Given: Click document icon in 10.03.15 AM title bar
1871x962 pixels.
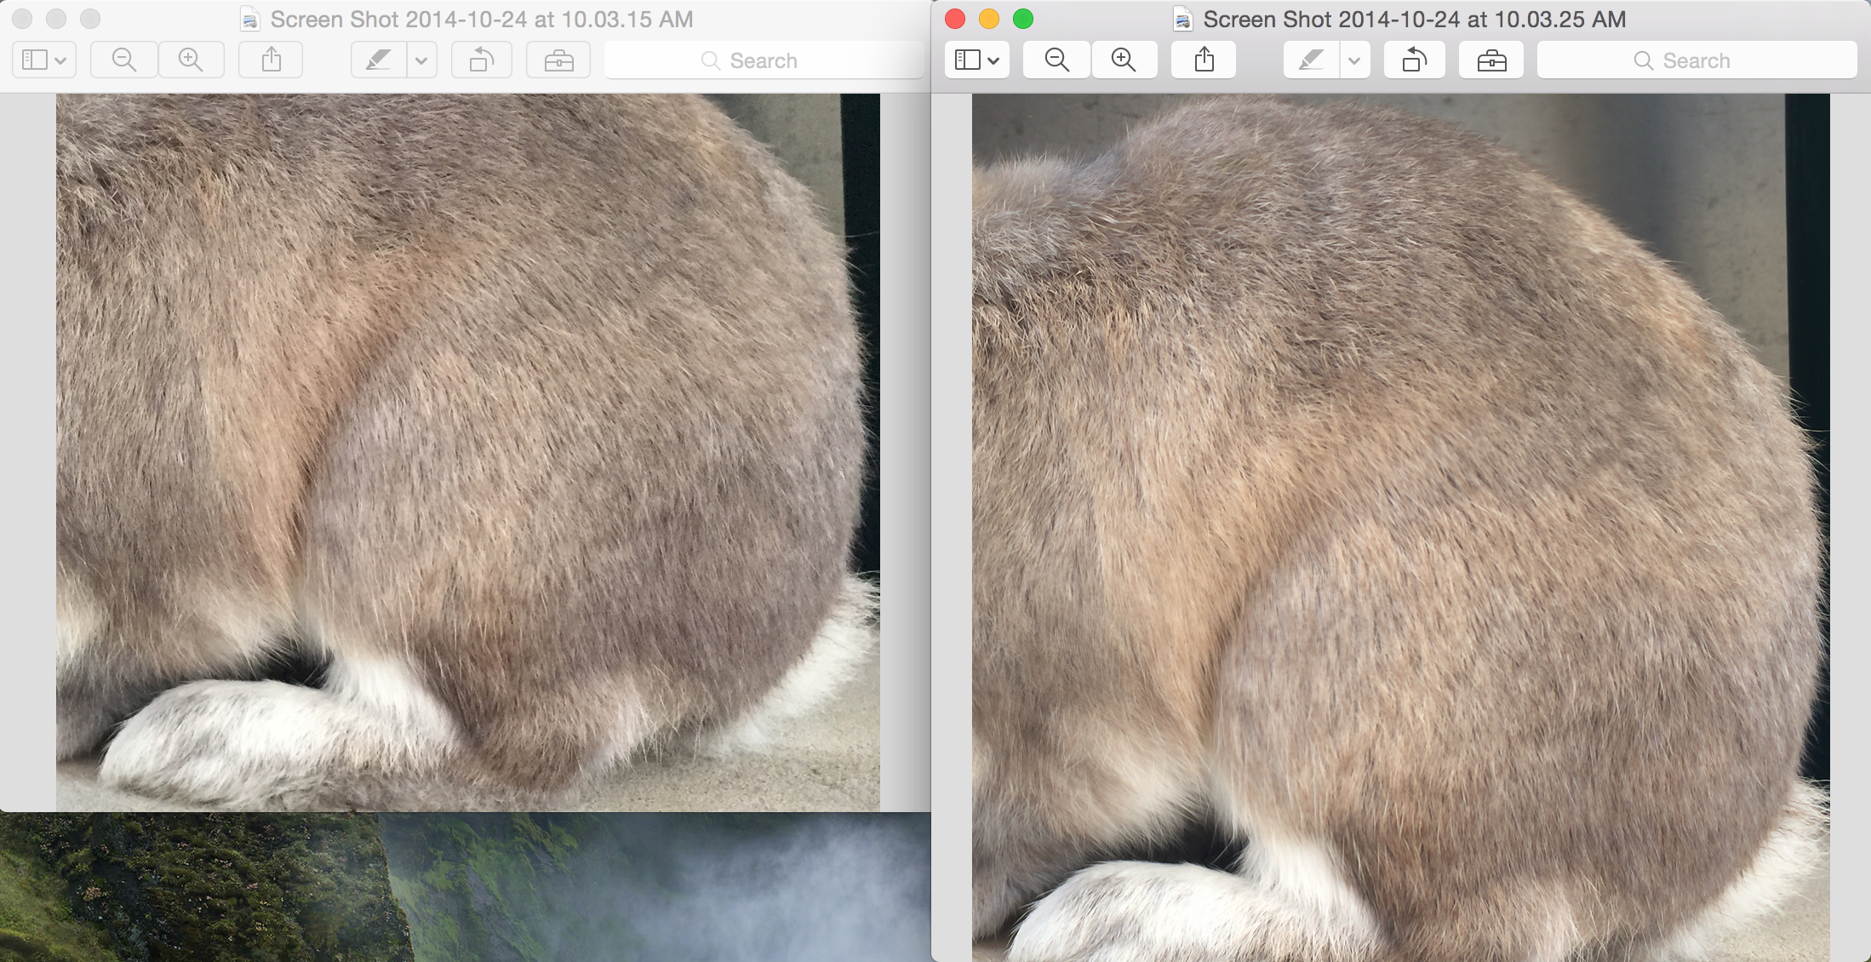Looking at the screenshot, I should pos(249,20).
